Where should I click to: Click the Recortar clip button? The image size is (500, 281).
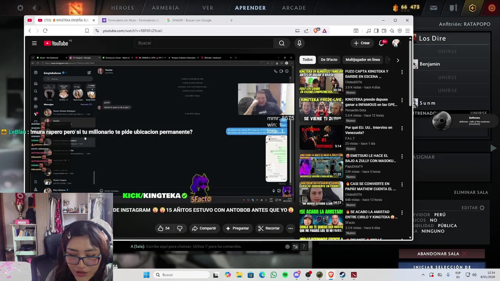(x=269, y=228)
